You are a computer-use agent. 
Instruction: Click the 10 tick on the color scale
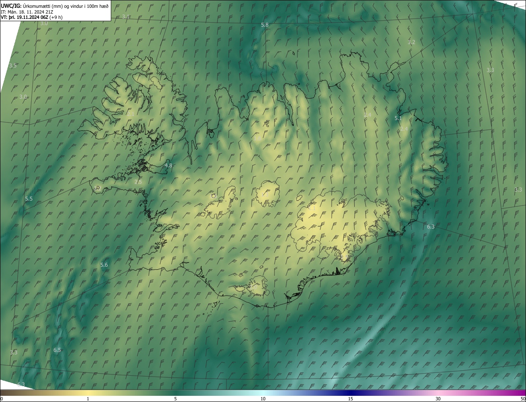[263, 399]
